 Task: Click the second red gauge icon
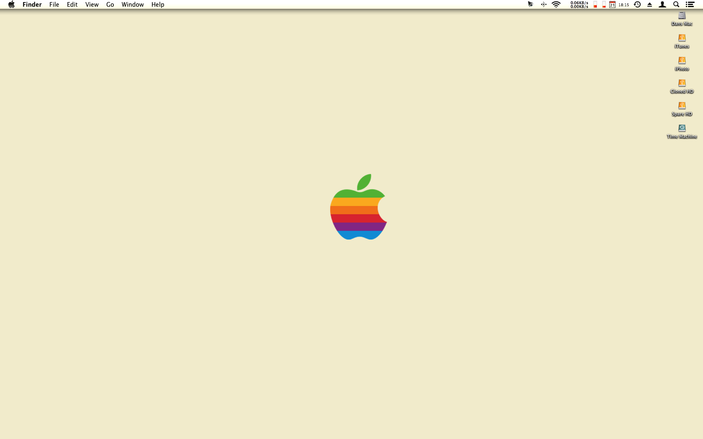[604, 5]
